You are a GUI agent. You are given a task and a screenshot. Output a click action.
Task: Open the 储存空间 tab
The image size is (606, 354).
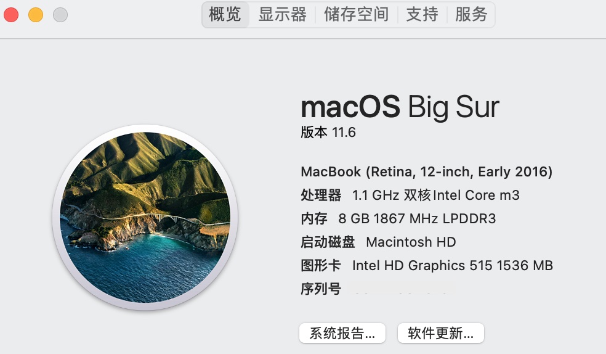pos(356,15)
